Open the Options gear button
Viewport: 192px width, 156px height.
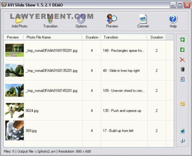point(81,21)
